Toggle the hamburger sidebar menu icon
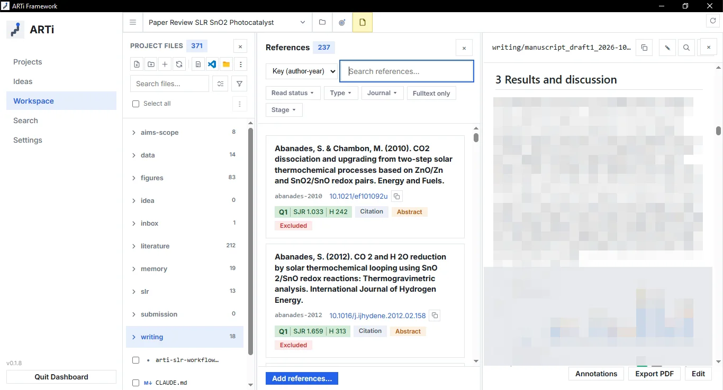 click(x=133, y=22)
